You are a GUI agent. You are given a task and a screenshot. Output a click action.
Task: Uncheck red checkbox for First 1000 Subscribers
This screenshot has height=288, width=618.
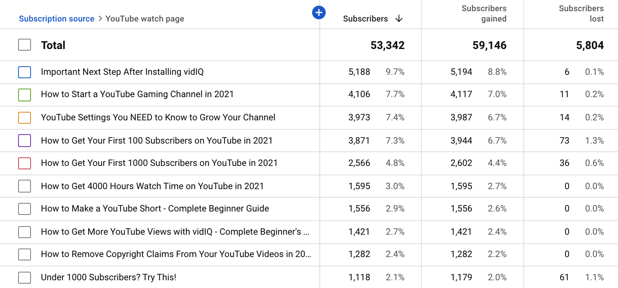click(x=25, y=163)
